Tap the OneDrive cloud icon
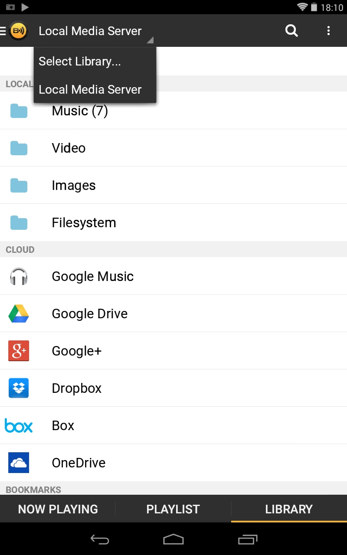This screenshot has width=347, height=555. [x=19, y=463]
